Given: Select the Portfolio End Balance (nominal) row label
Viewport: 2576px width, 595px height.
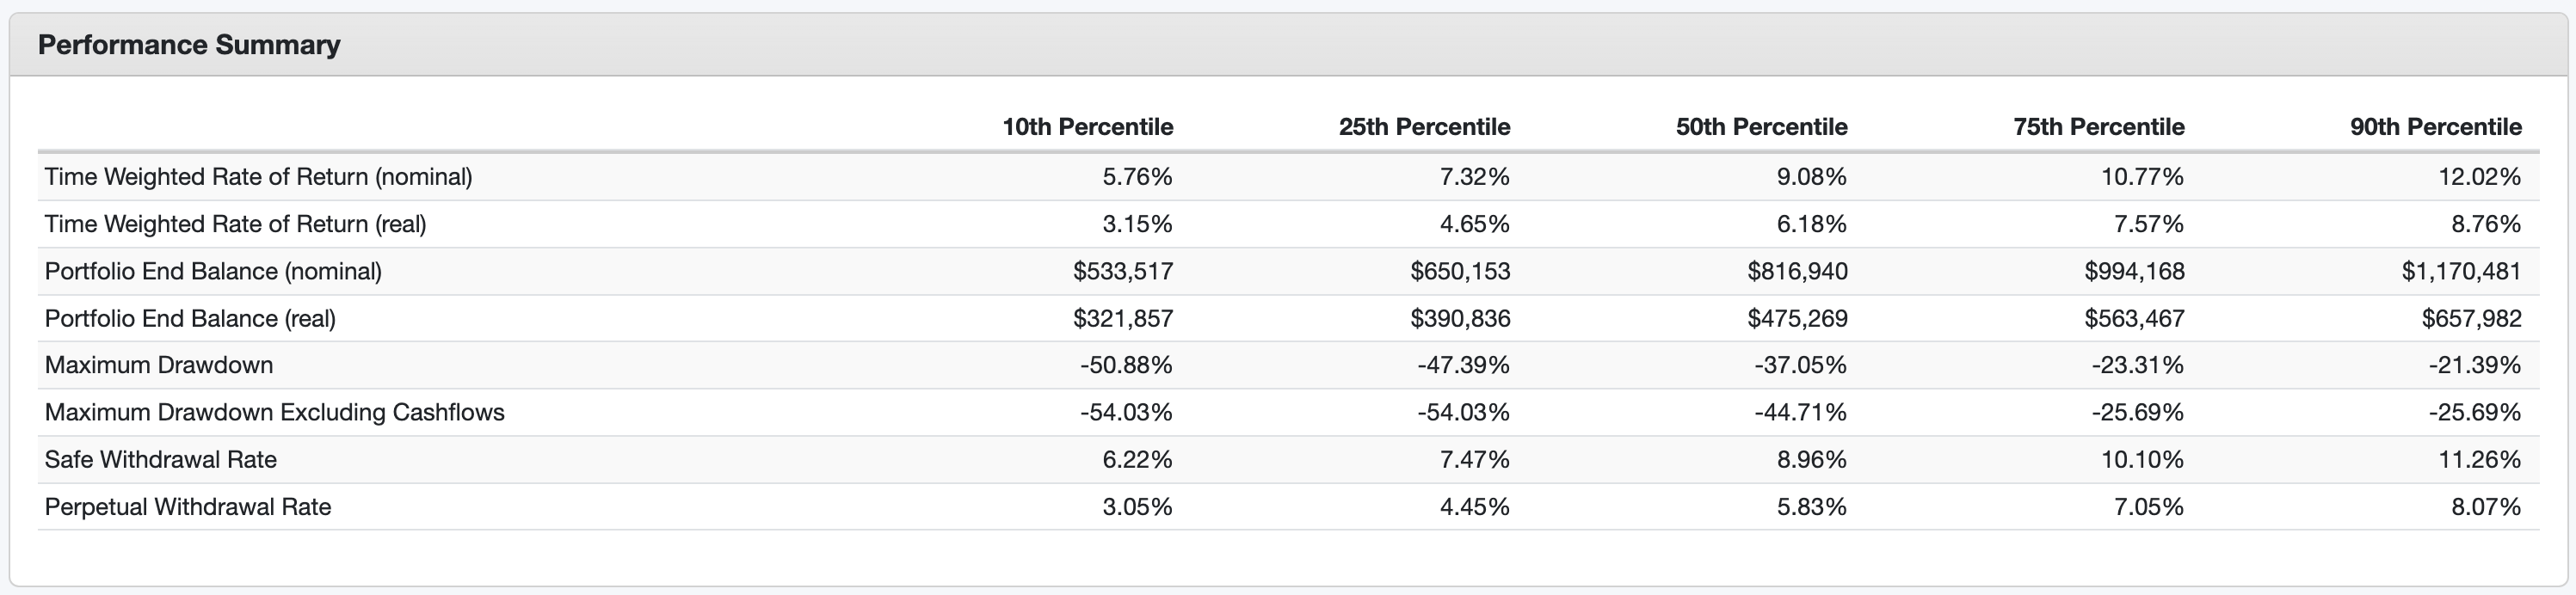Looking at the screenshot, I should pyautogui.click(x=213, y=271).
